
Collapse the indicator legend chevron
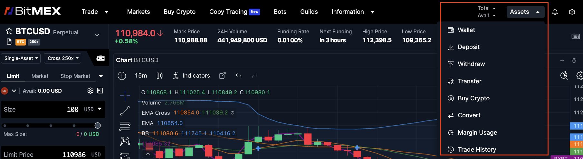pos(148,154)
